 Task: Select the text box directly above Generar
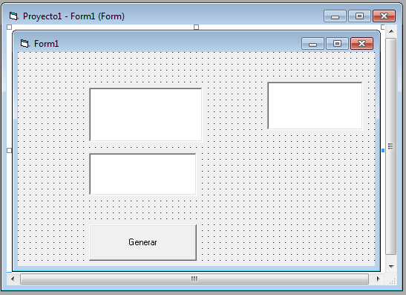[143, 174]
